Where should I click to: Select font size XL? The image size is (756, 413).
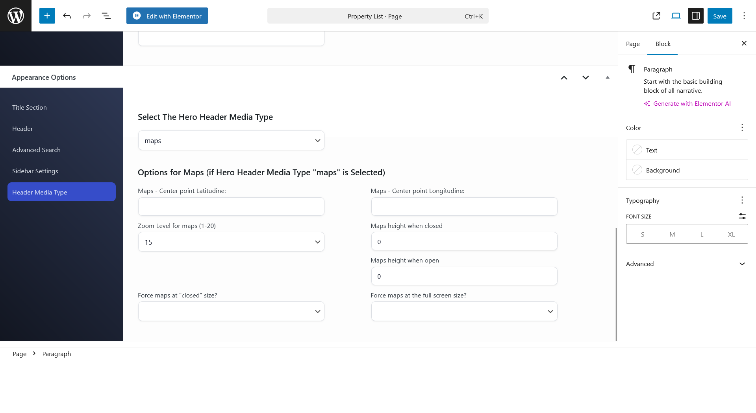pos(731,234)
